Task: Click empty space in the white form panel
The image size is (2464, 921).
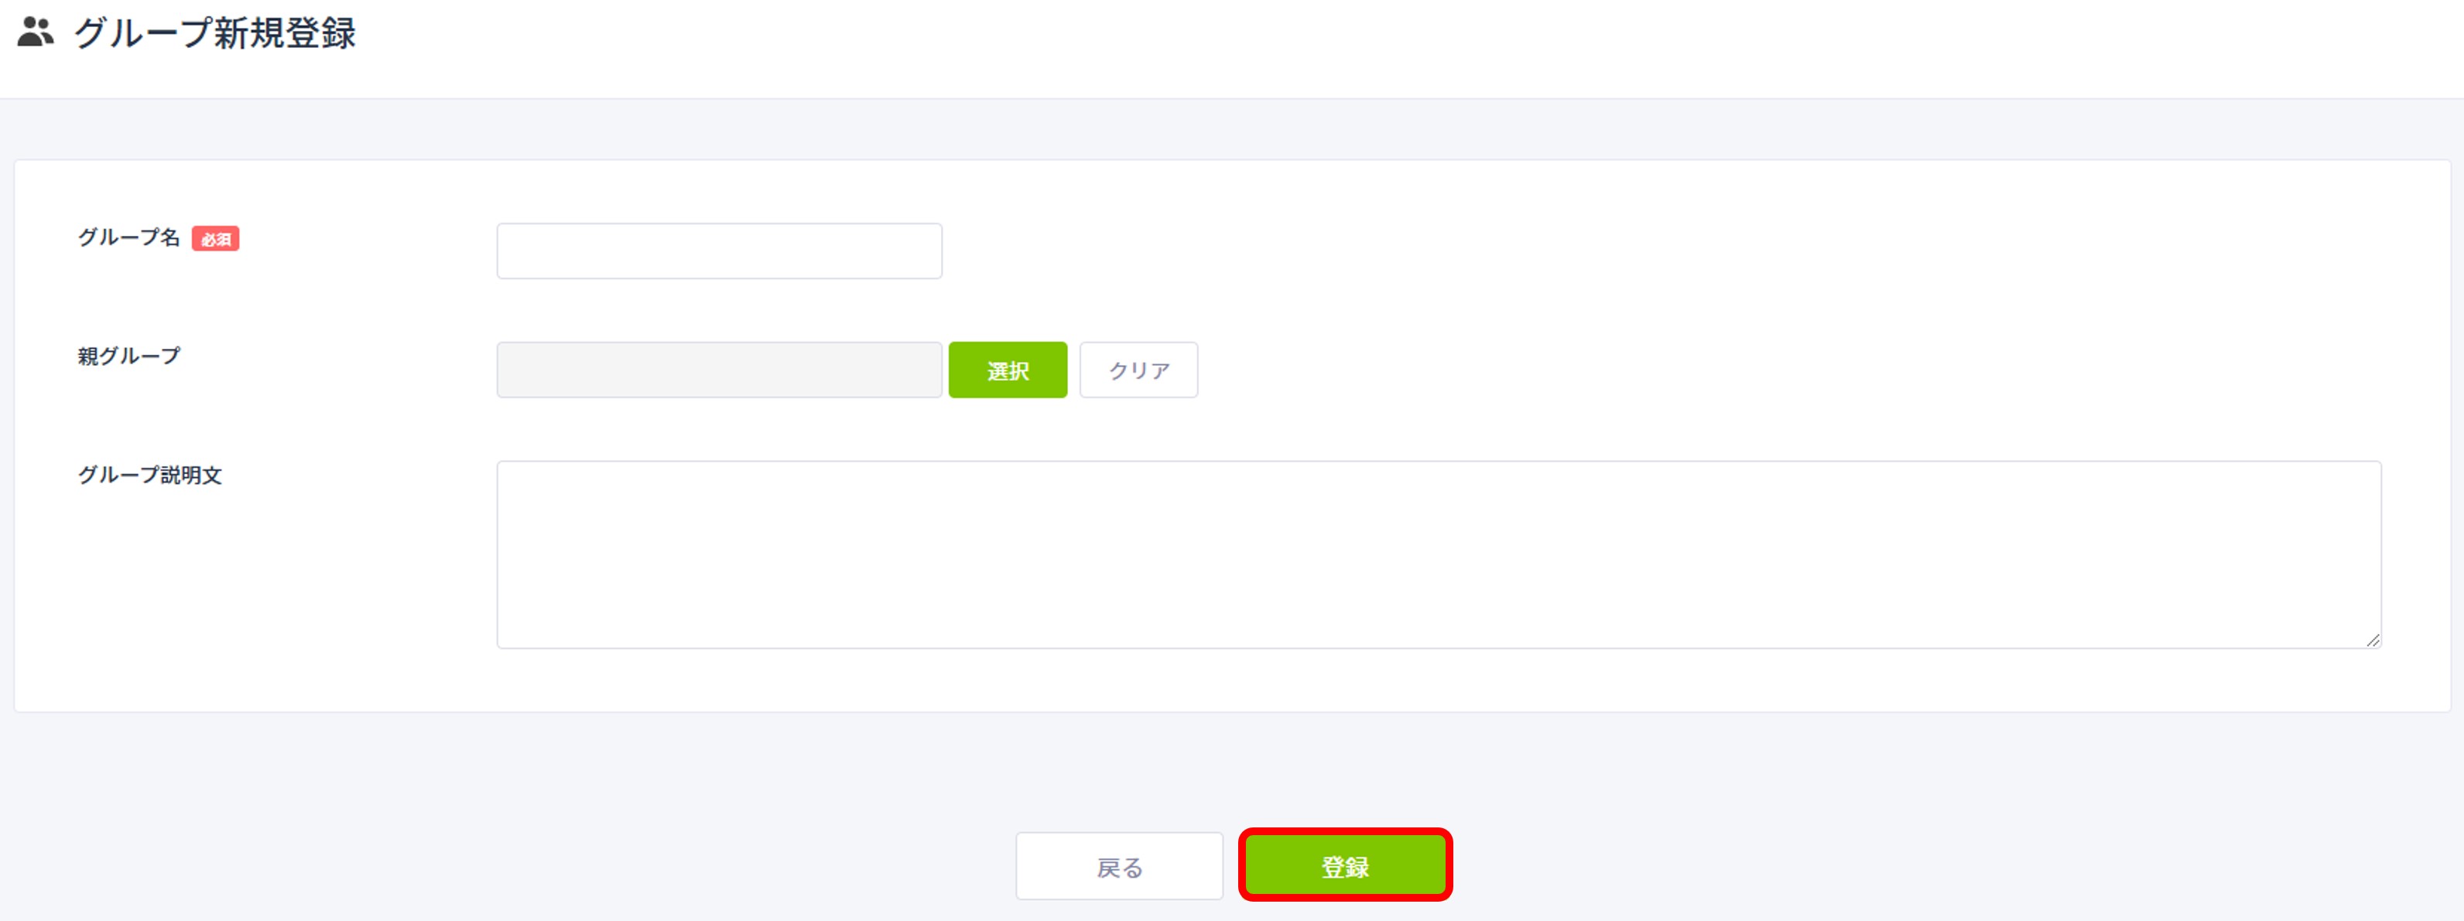Action: point(1626,287)
